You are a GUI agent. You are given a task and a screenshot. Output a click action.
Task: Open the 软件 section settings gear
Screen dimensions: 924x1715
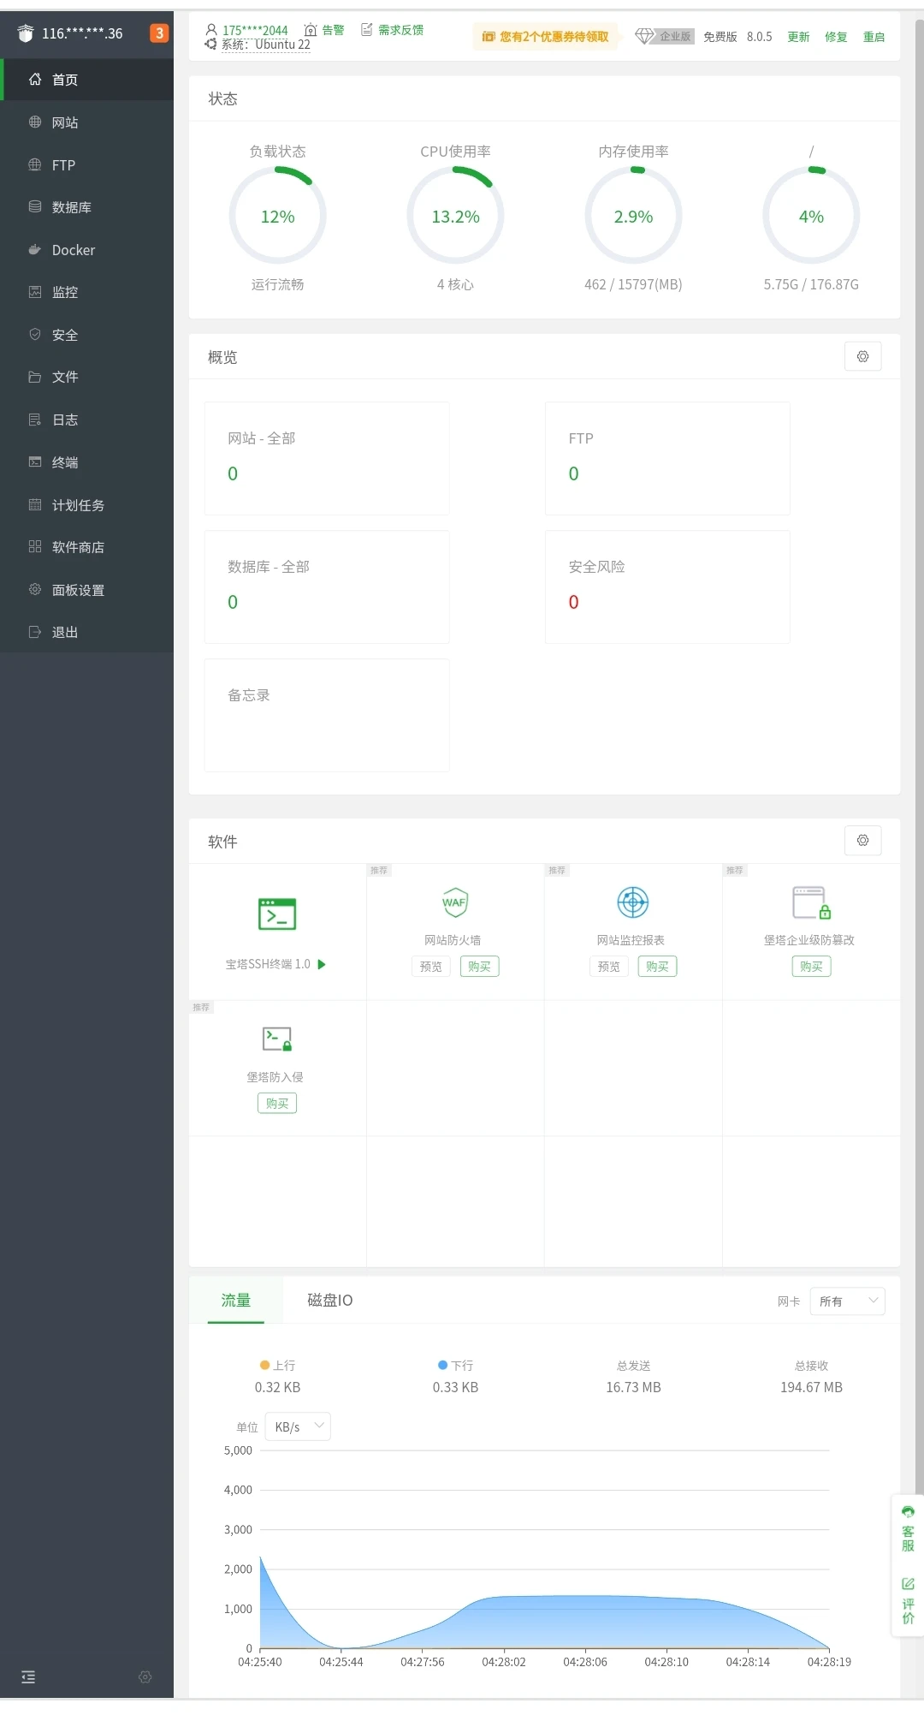click(x=862, y=841)
